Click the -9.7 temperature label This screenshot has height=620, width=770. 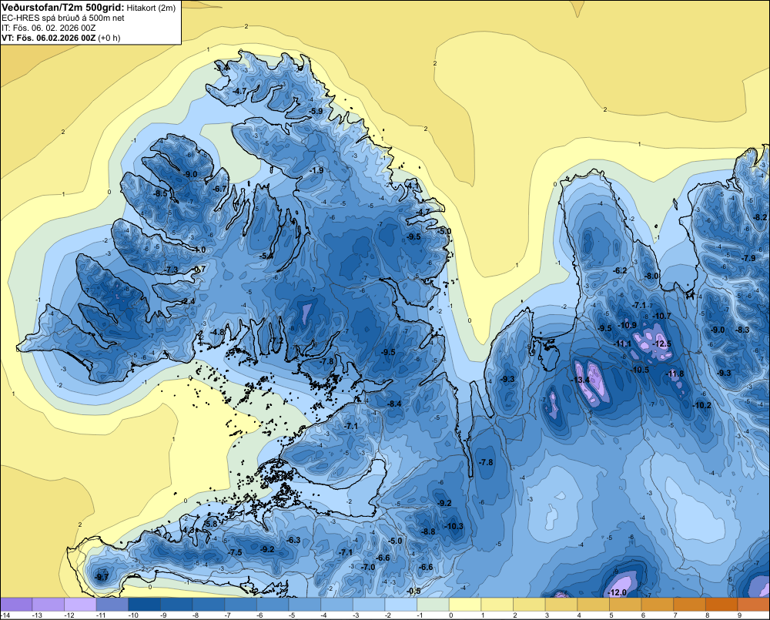pyautogui.click(x=102, y=578)
